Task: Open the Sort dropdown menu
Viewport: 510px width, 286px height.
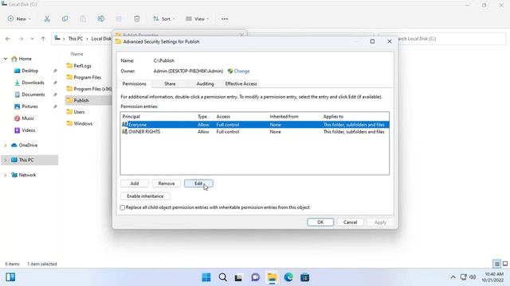Action: click(x=164, y=19)
